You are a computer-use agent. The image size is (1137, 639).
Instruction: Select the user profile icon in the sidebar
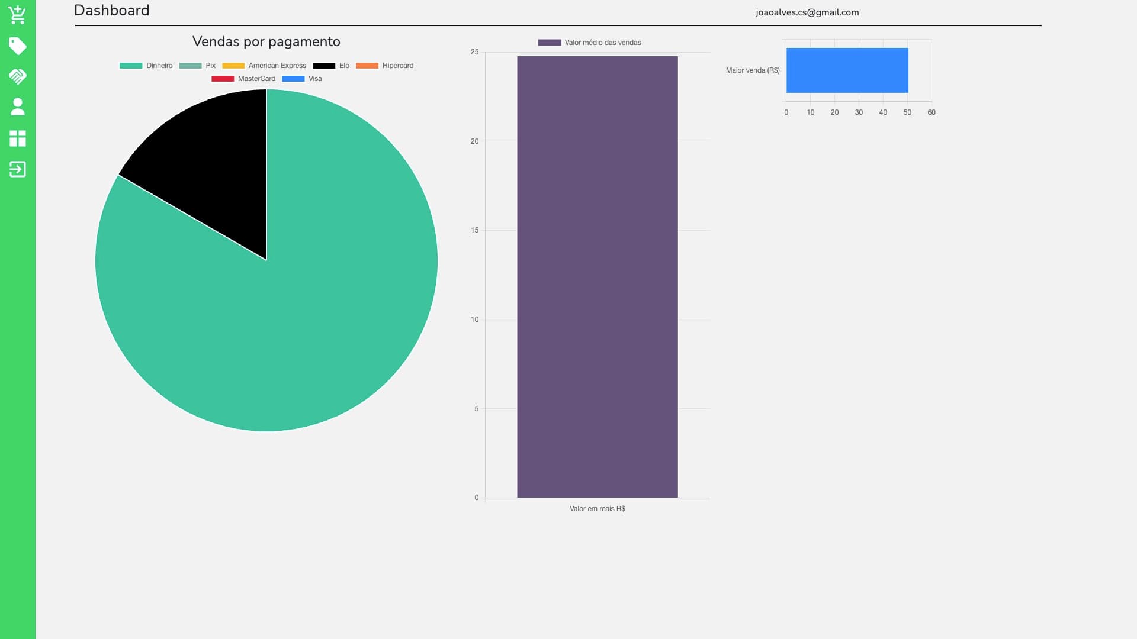pos(17,108)
